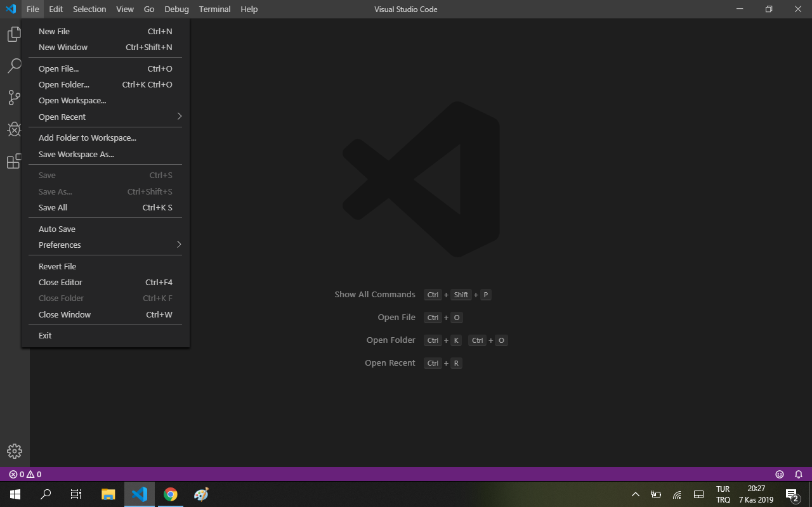The height and width of the screenshot is (507, 812).
Task: Click the Visual Studio Code window title
Action: pyautogui.click(x=406, y=10)
